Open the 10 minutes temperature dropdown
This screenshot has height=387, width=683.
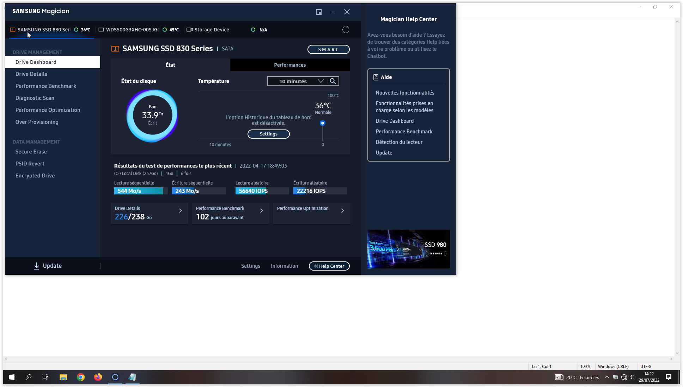pos(298,81)
